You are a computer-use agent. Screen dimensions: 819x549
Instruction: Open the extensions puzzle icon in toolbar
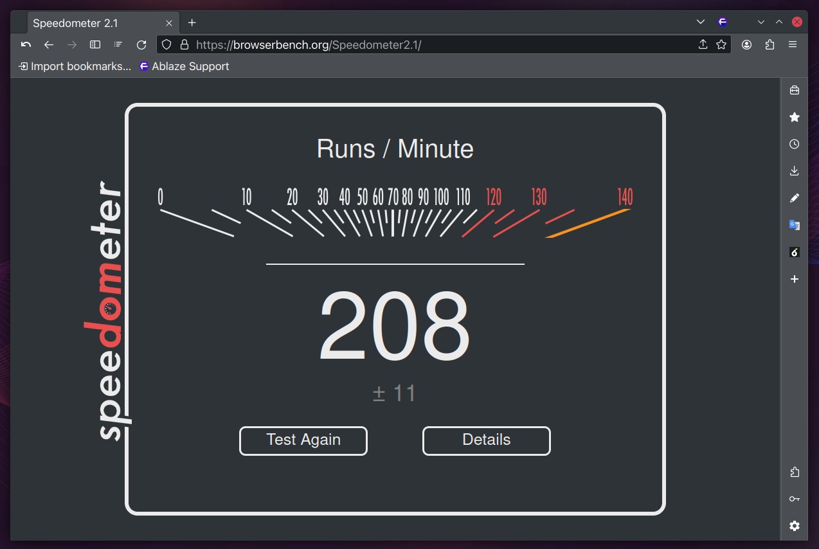[x=770, y=44]
